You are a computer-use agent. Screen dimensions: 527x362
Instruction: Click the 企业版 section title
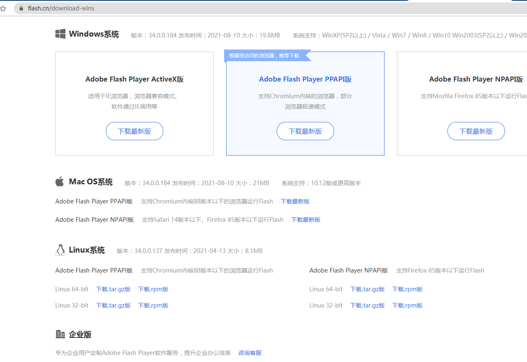pos(80,335)
